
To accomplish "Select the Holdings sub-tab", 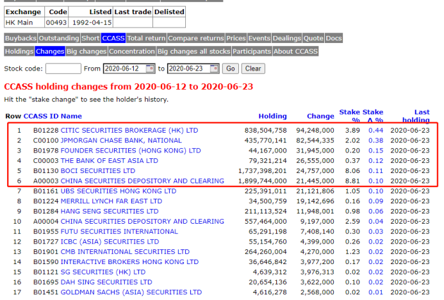I will tap(19, 51).
